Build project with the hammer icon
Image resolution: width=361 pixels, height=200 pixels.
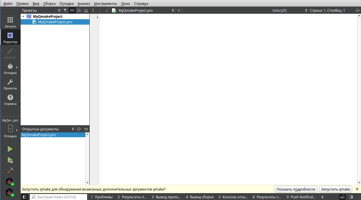tap(10, 171)
